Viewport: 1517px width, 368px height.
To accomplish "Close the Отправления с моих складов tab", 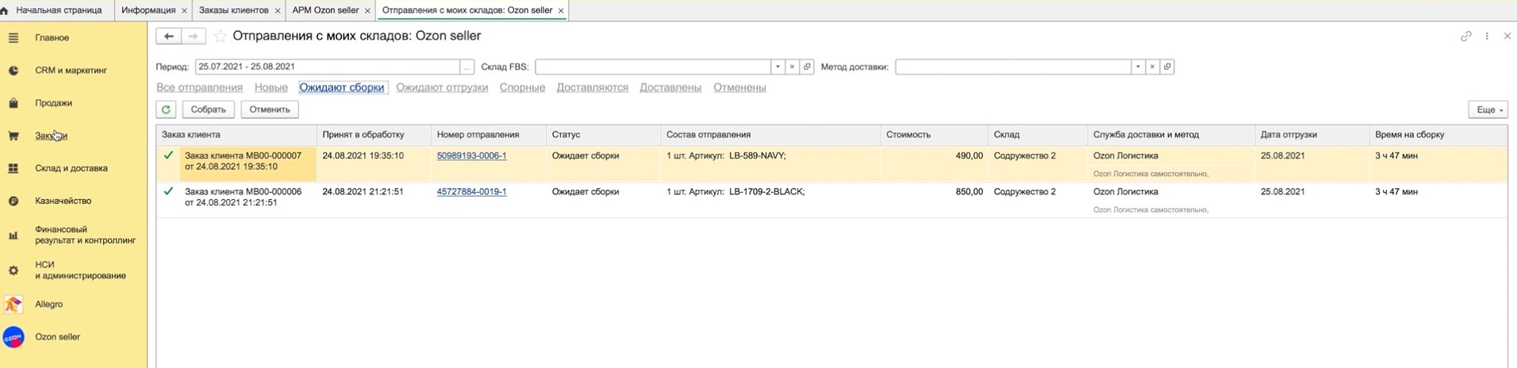I will point(561,11).
